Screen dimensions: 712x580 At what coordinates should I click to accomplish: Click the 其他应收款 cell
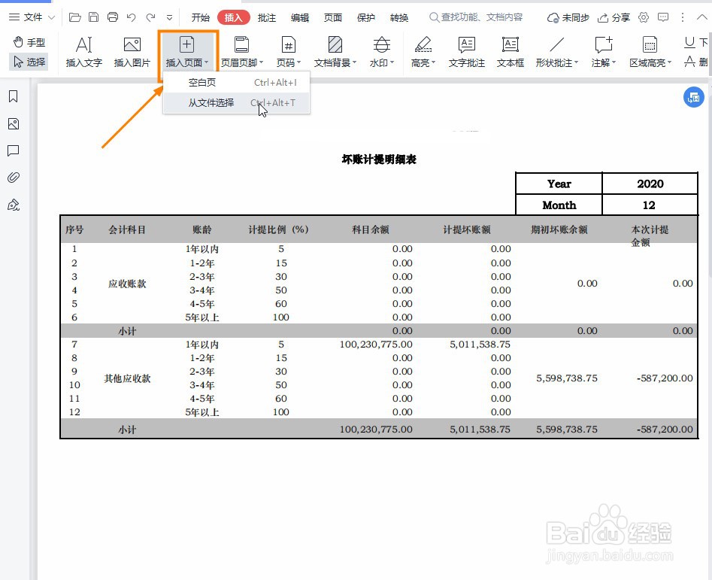click(127, 378)
